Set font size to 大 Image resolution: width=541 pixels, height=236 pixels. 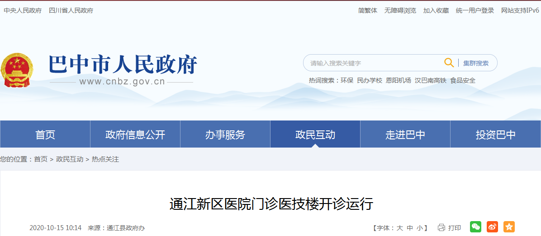[399, 228]
